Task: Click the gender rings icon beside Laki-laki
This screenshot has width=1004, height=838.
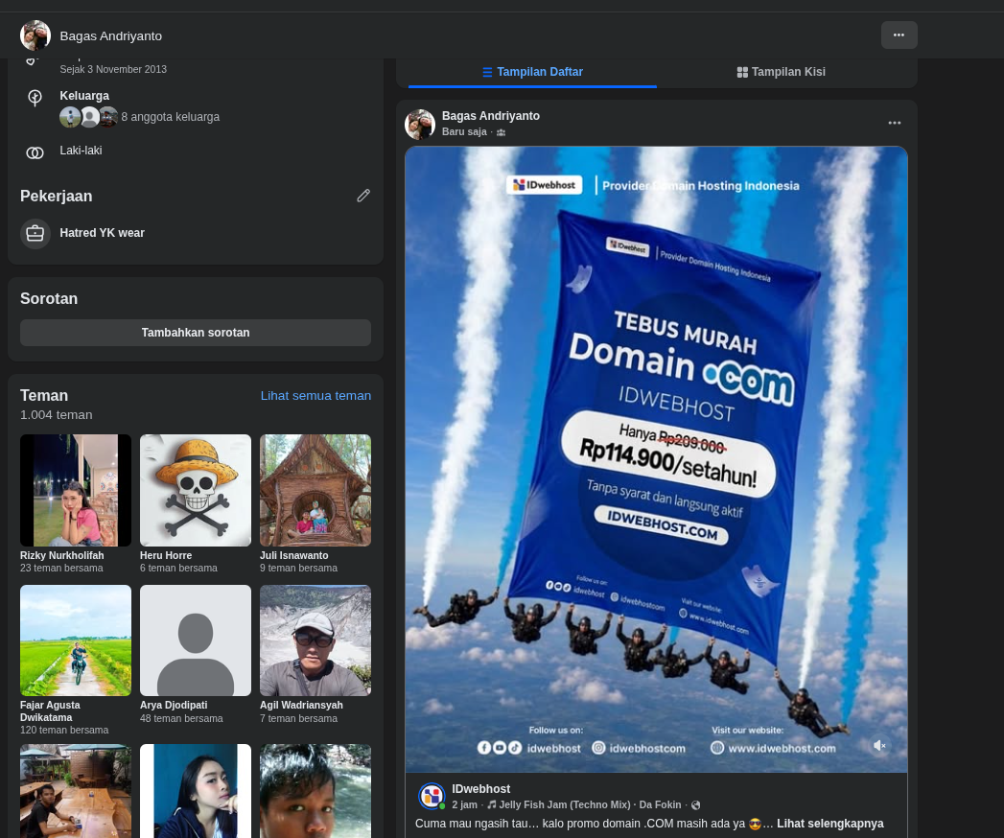Action: (35, 152)
